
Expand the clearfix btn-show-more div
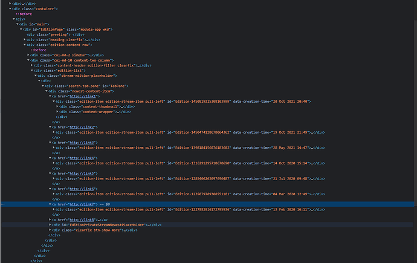[50, 230]
